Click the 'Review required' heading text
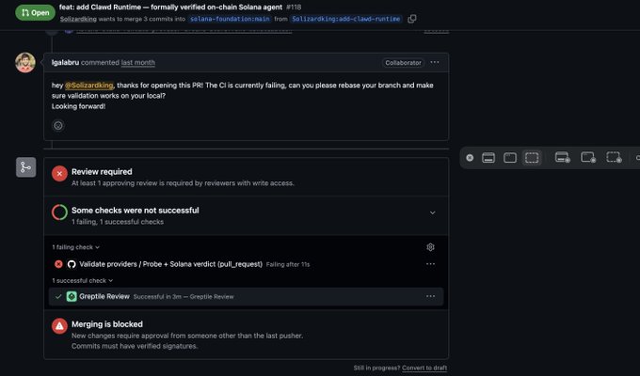Screen dimensions: 640x376 [x=102, y=172]
